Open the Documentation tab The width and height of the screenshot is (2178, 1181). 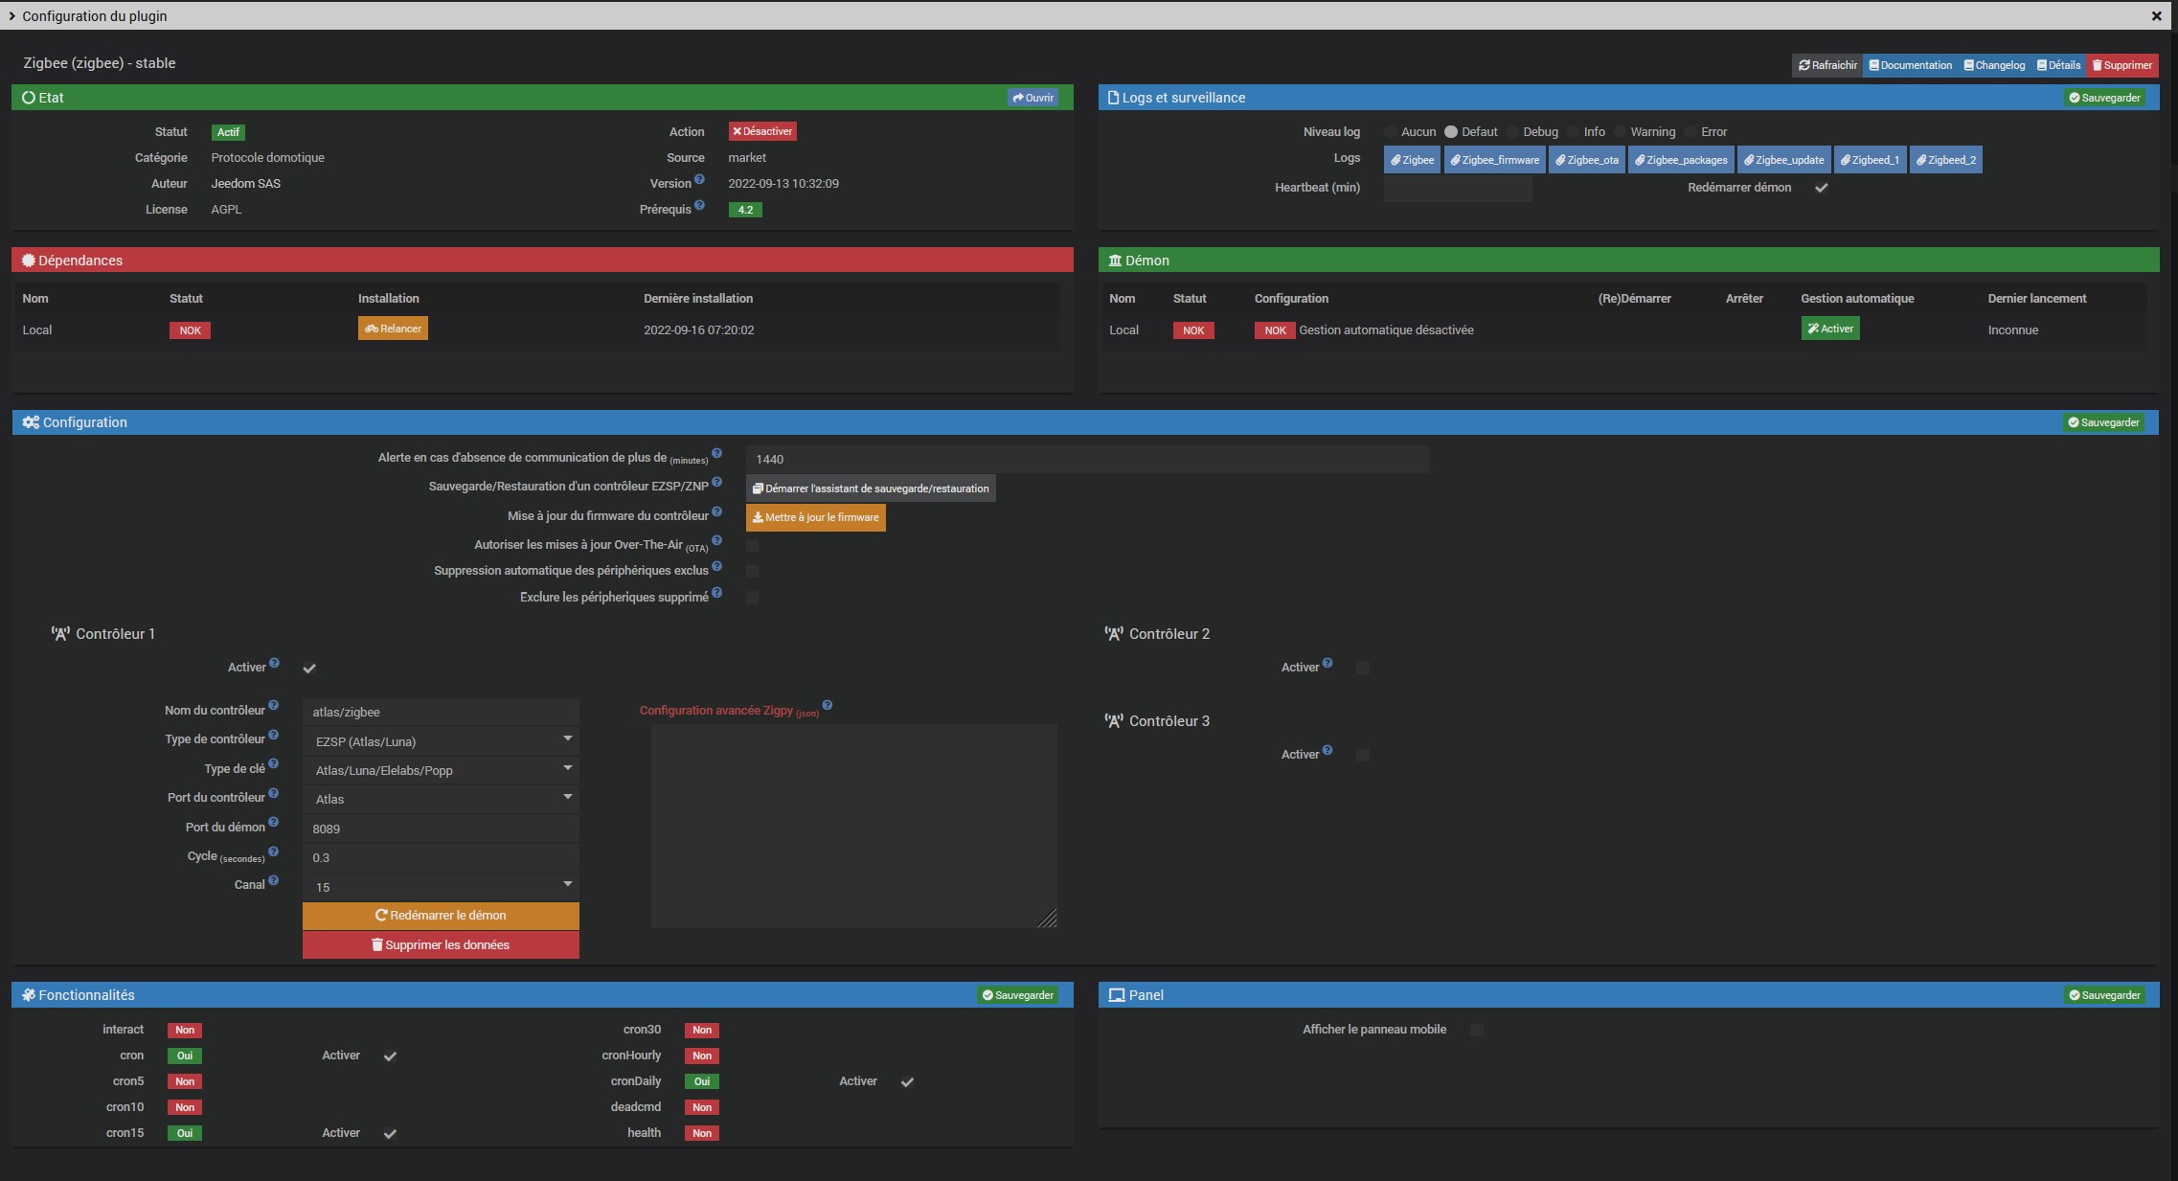[1910, 65]
